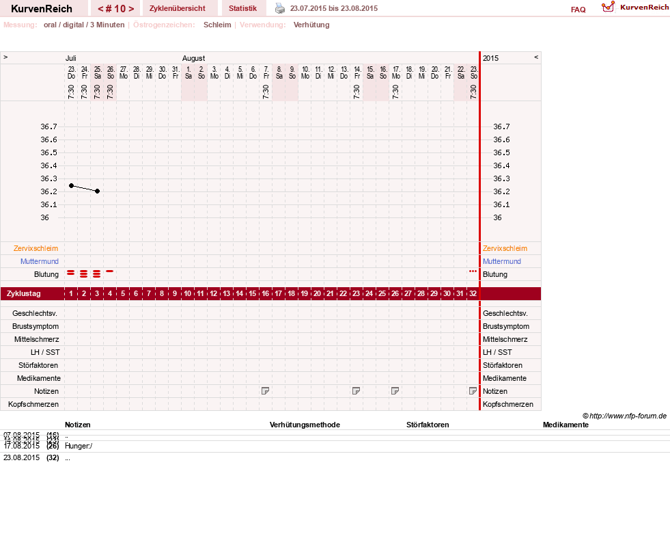This screenshot has height=547, width=670.
Task: Click the Medikamente row label on left
Action: [39, 379]
